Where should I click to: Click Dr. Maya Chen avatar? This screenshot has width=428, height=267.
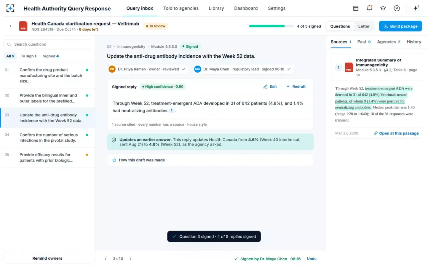[x=198, y=69]
